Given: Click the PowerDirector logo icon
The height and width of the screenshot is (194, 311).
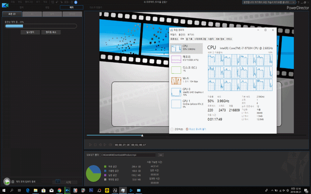Looking at the screenshot, I should point(5,5).
